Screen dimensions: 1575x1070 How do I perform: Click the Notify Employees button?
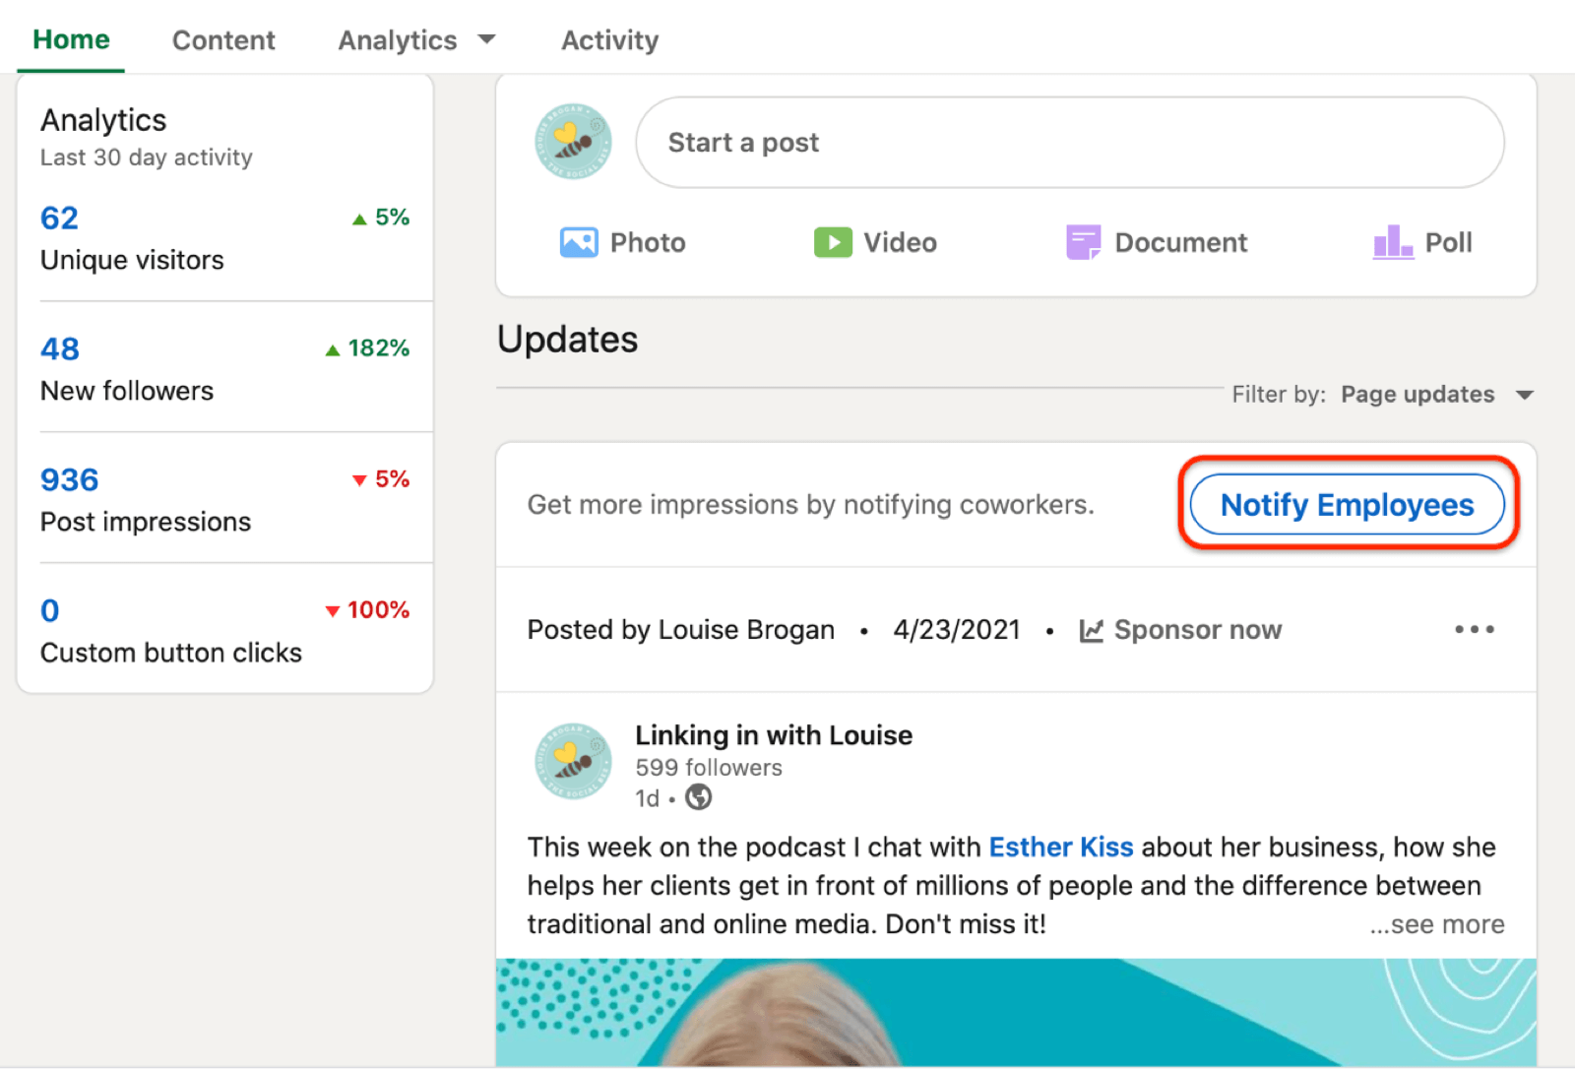click(x=1347, y=504)
